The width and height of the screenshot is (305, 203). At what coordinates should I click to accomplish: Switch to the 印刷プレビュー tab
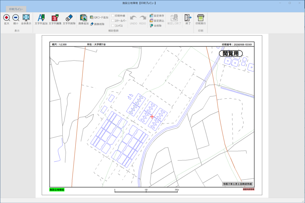[16, 9]
